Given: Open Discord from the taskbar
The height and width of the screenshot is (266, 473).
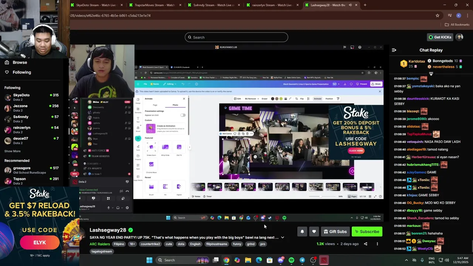Looking at the screenshot, I should [280, 260].
